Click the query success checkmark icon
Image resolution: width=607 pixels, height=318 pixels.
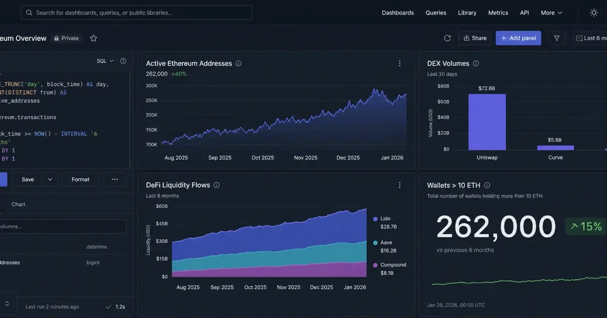coord(108,306)
